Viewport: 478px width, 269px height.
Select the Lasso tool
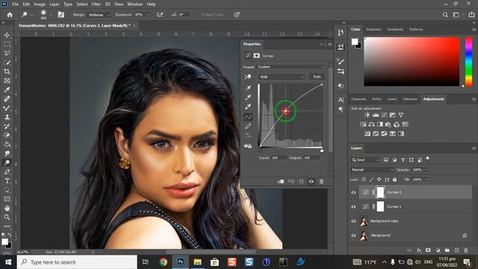7,53
